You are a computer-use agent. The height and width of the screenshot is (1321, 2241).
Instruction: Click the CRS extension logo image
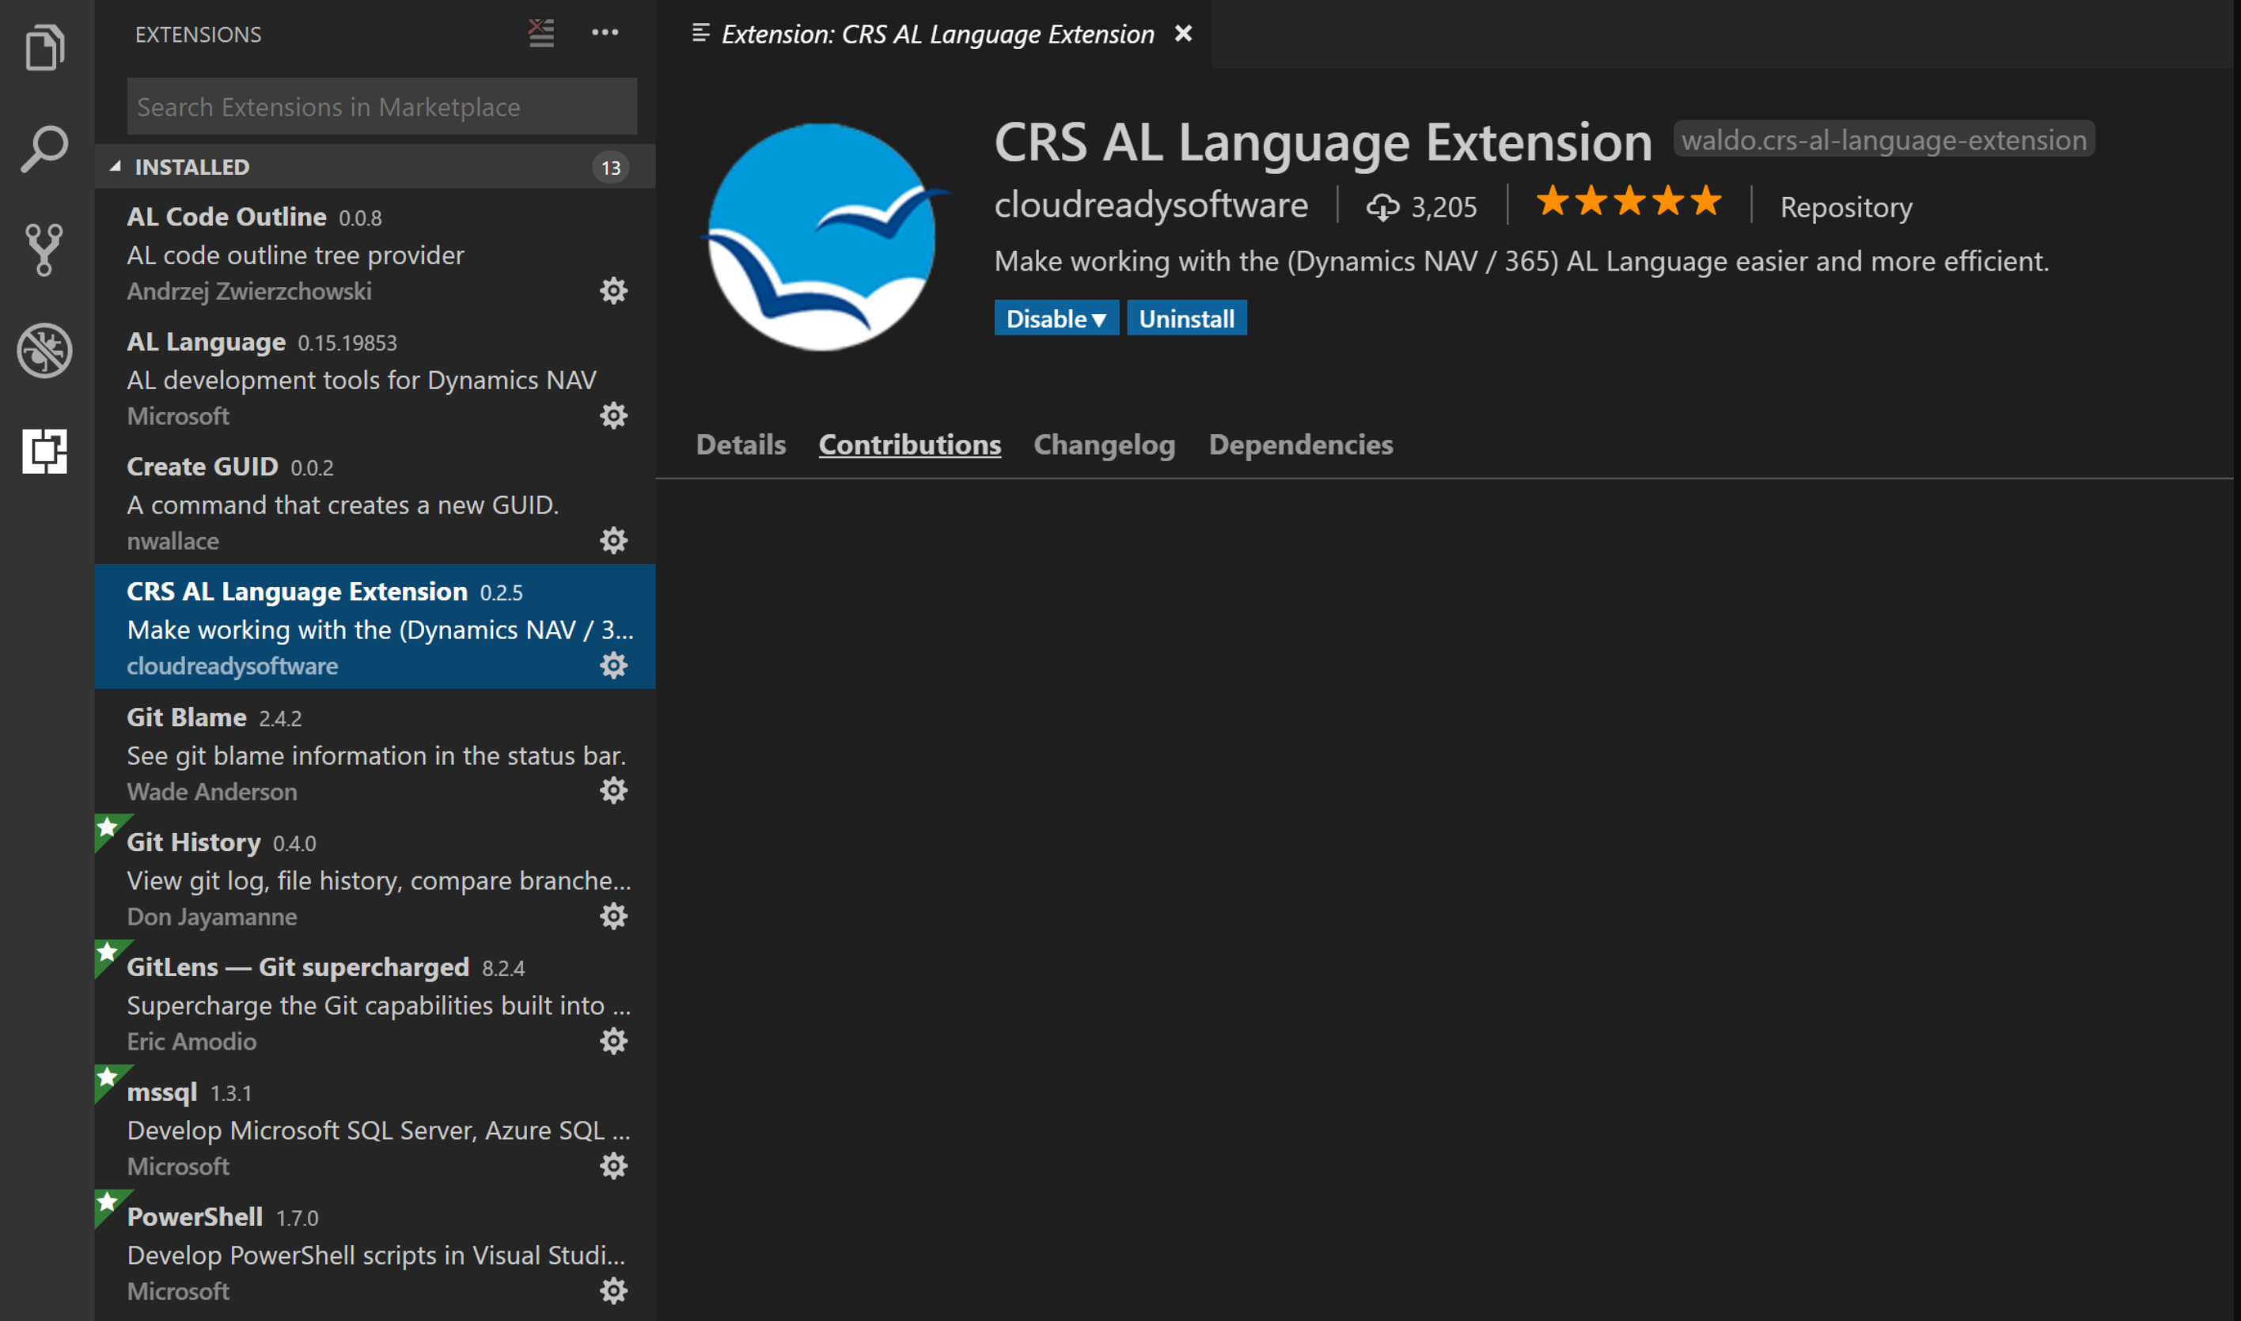[824, 237]
